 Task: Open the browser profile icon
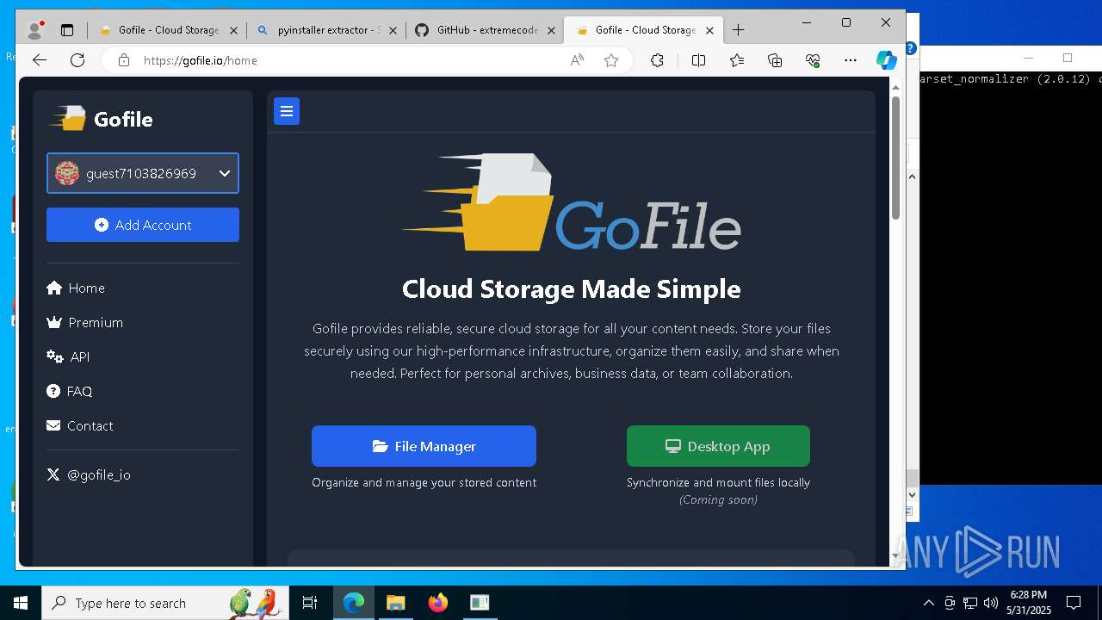pyautogui.click(x=35, y=30)
